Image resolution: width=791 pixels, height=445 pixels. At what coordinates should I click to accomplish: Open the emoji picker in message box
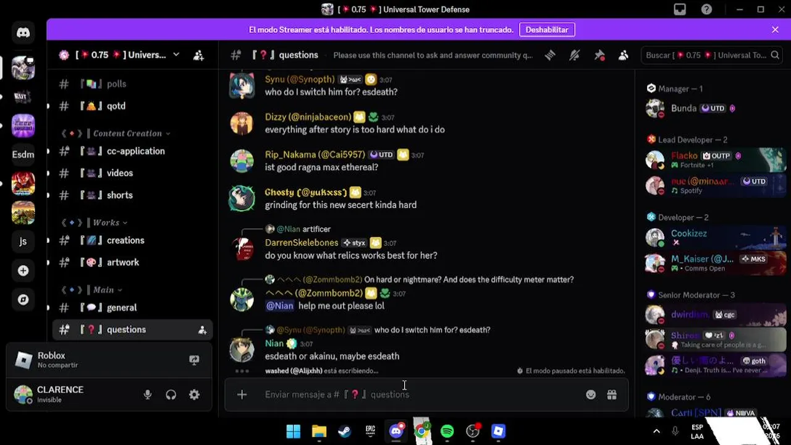[x=591, y=394]
